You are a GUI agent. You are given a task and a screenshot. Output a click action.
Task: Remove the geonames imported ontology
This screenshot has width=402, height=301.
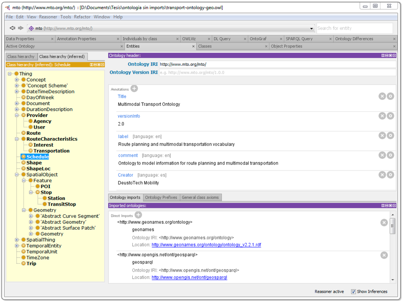pyautogui.click(x=384, y=223)
